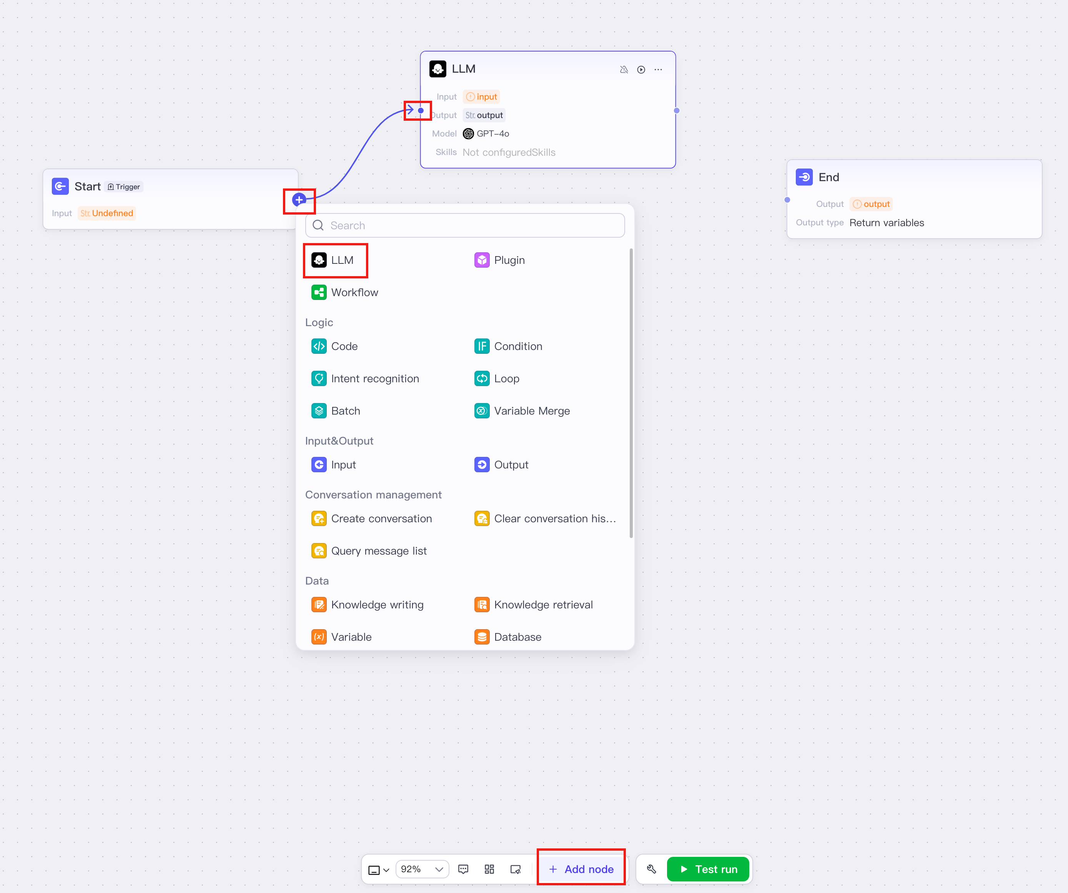Open the 92% zoom level dropdown
Screen dimensions: 1068x893
tap(422, 870)
